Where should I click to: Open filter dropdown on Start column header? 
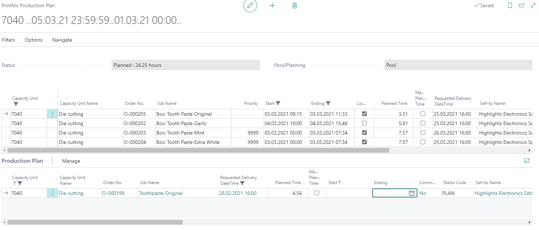(278, 103)
